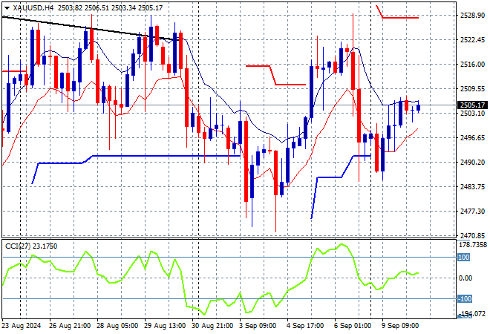
Task: Click the 2516.00 price scale label
Action: point(472,64)
